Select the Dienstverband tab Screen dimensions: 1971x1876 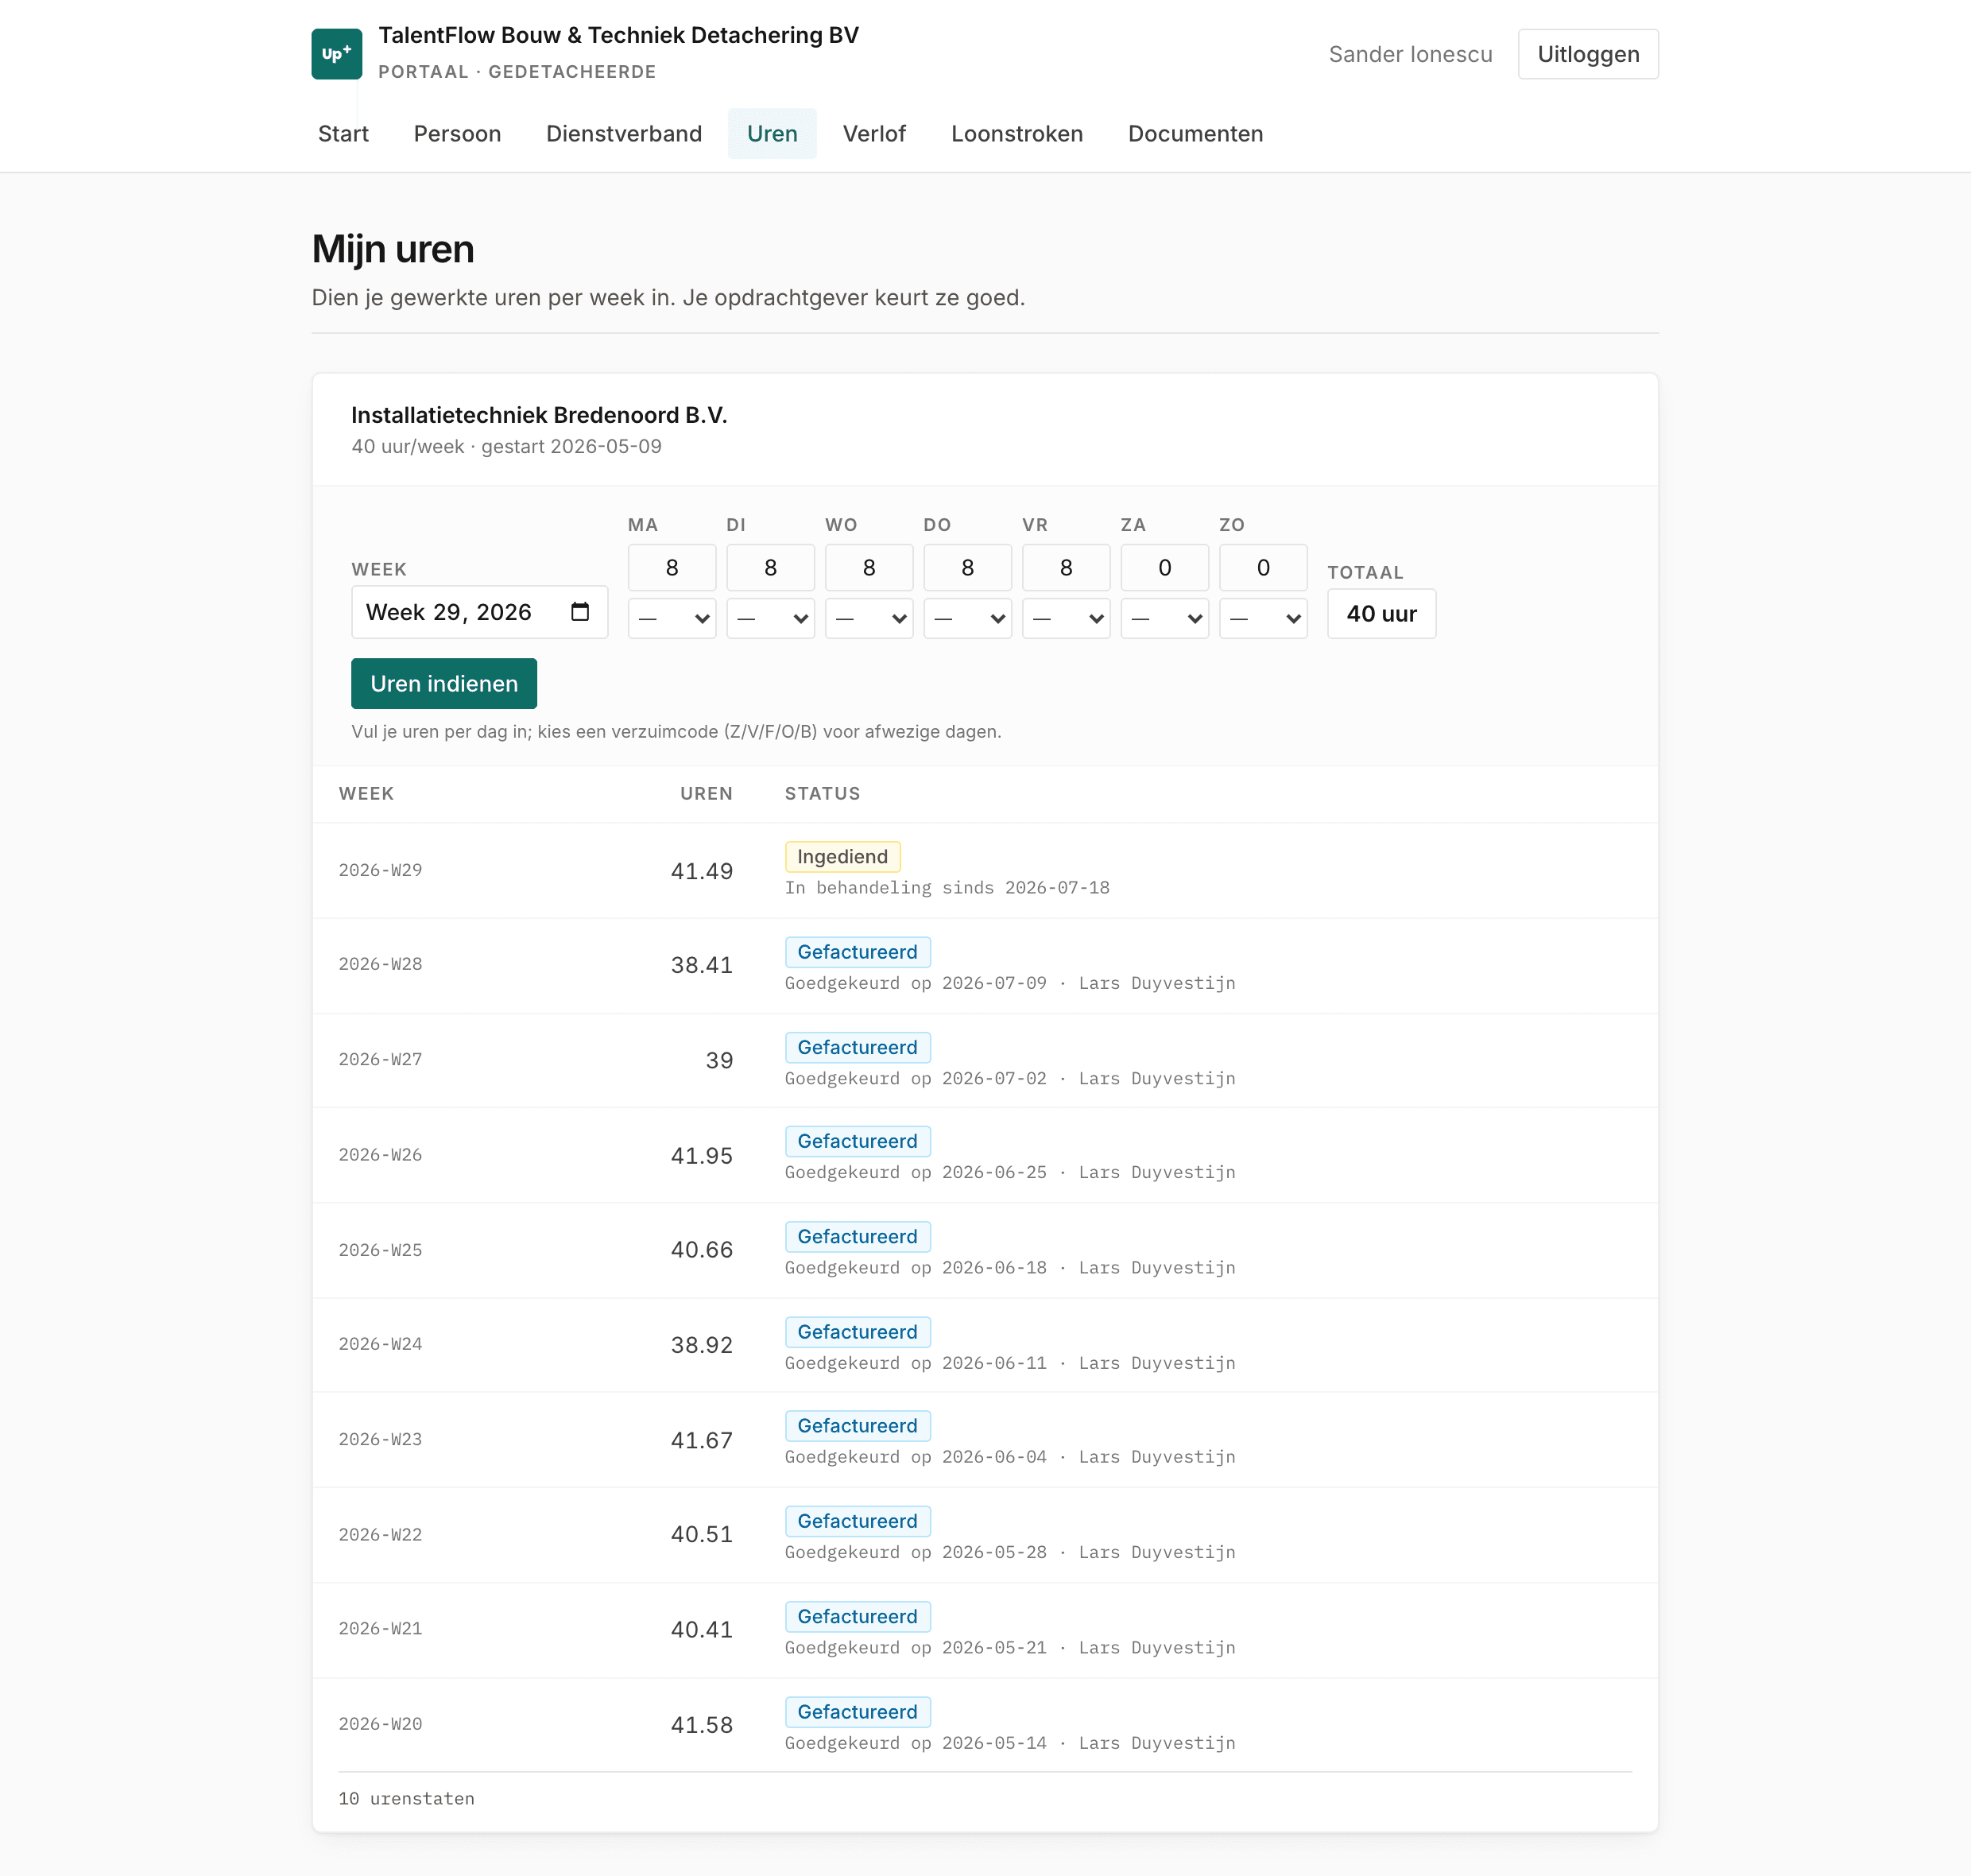point(624,134)
